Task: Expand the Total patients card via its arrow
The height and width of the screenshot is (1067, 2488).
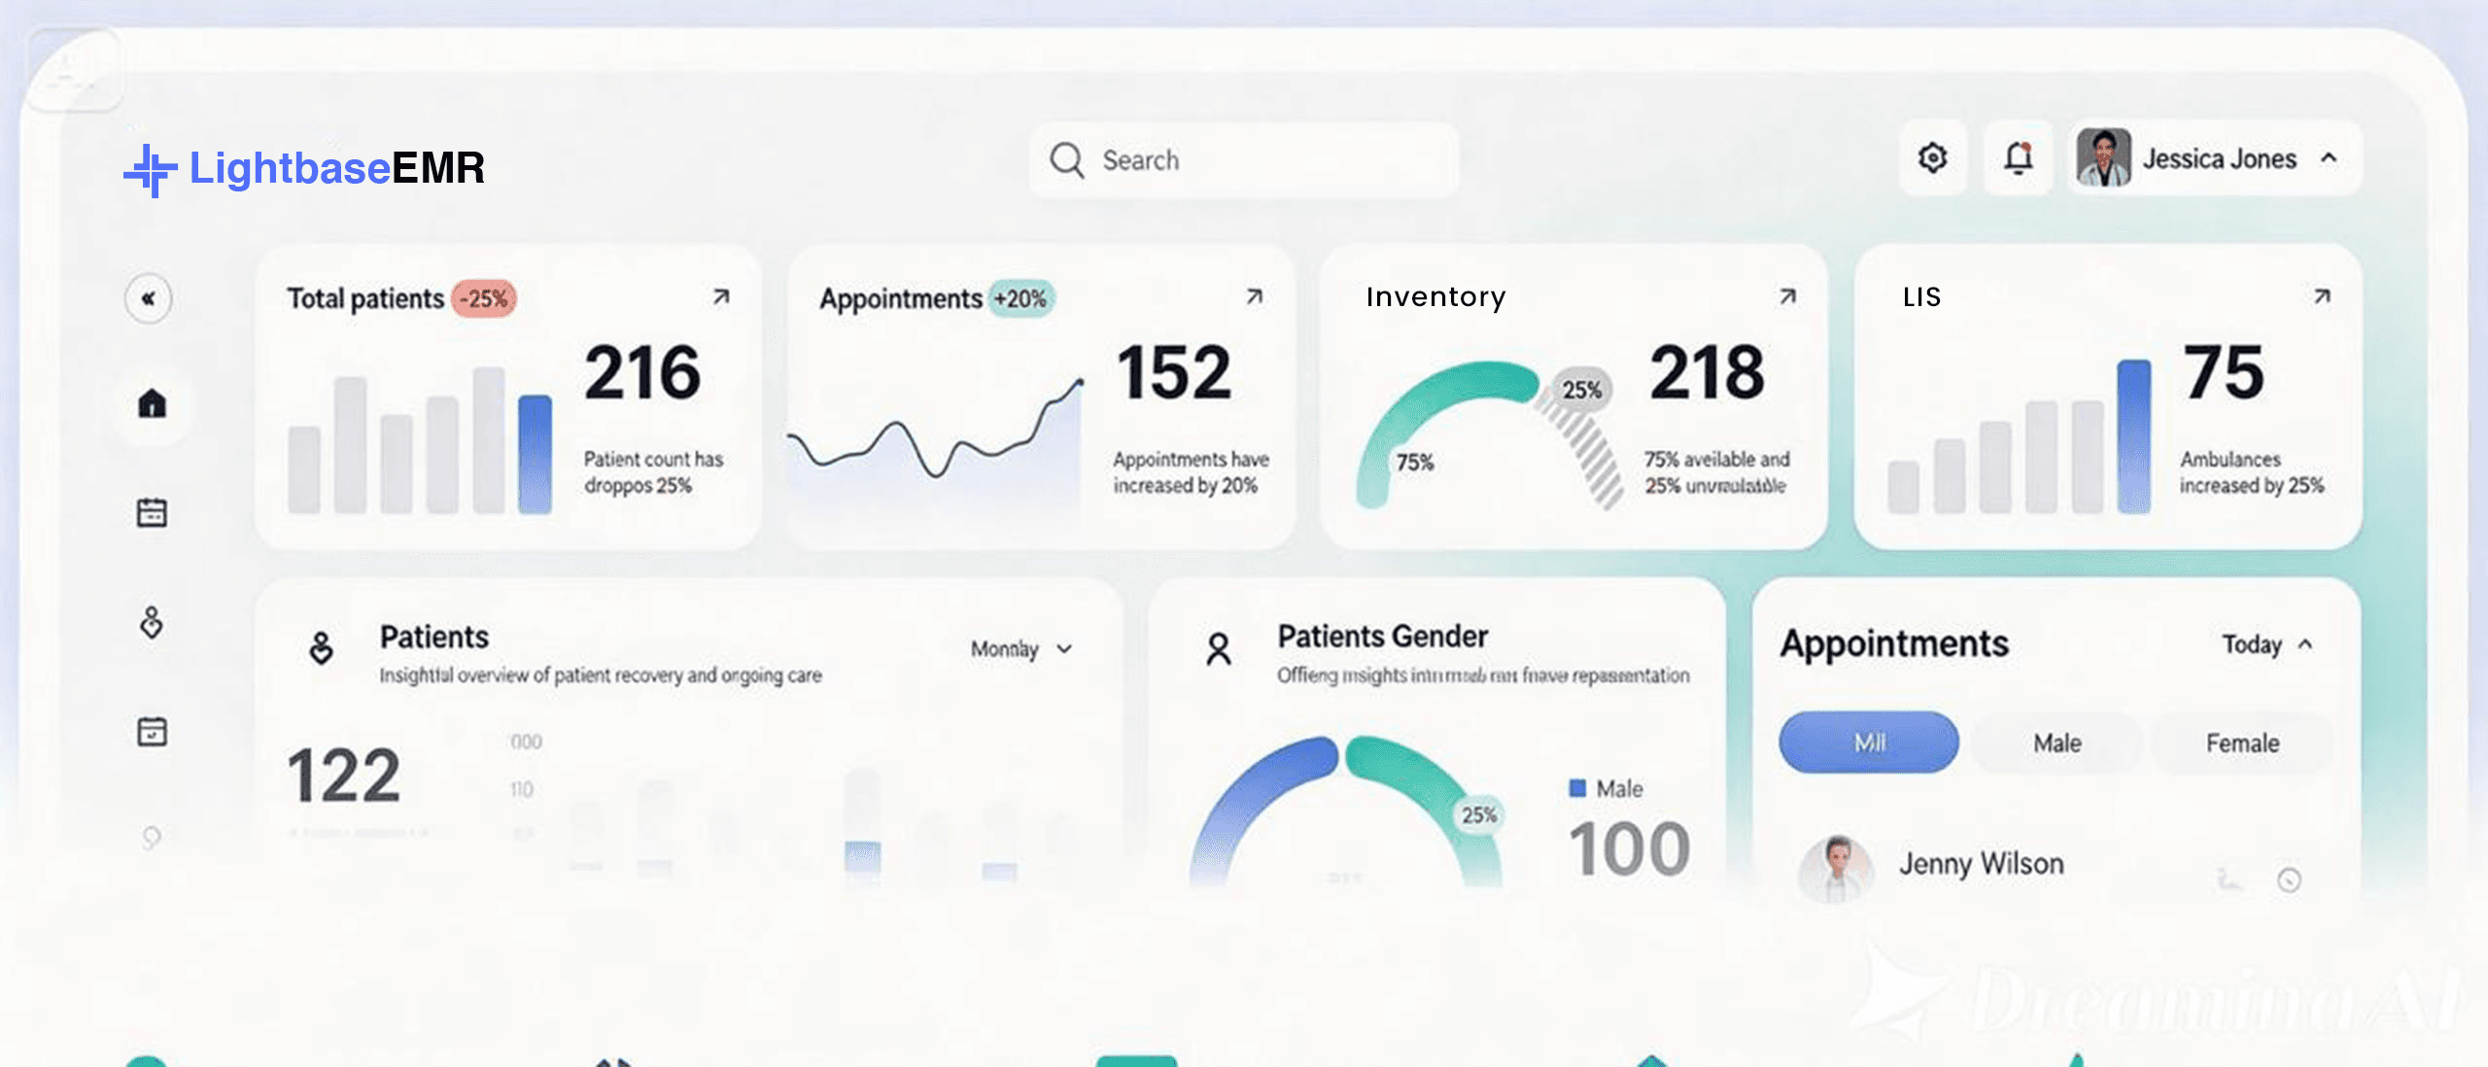Action: click(x=721, y=297)
